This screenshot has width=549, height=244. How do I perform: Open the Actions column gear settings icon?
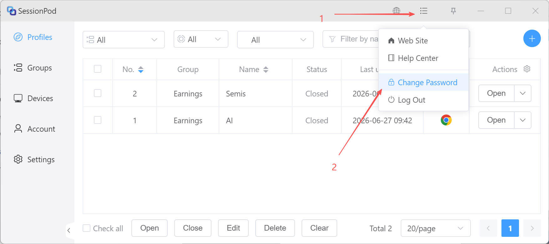(527, 69)
